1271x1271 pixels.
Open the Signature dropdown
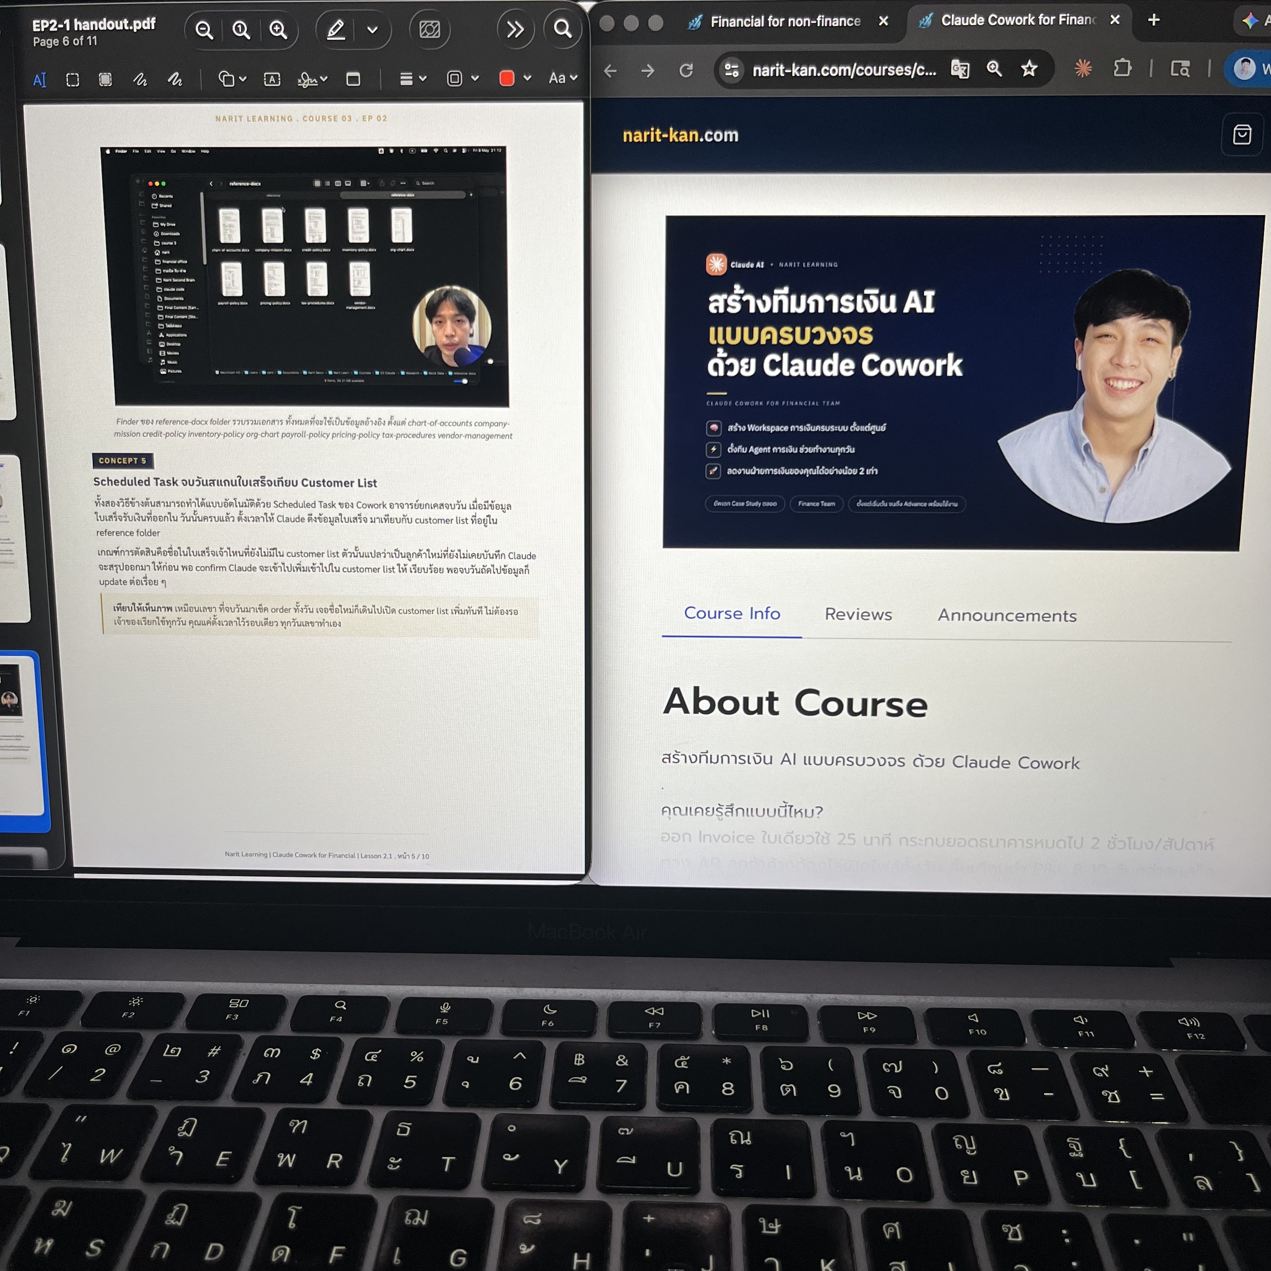(312, 80)
